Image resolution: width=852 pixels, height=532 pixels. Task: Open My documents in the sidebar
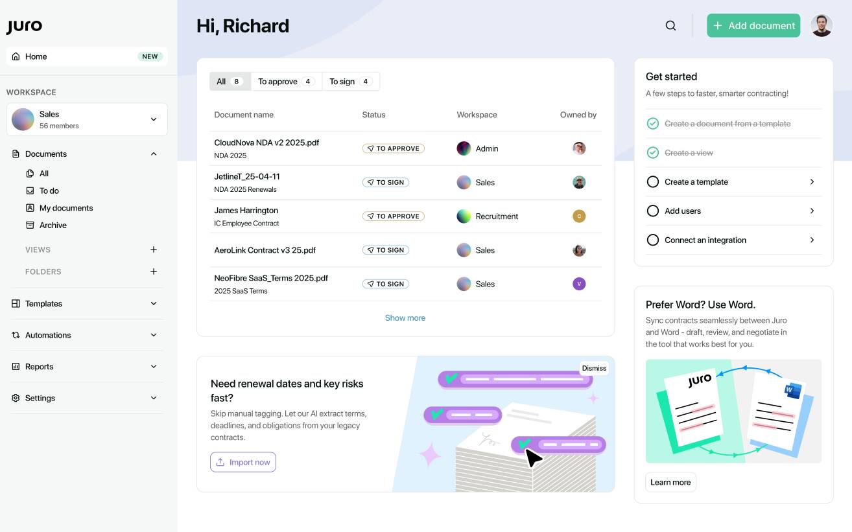pos(65,208)
